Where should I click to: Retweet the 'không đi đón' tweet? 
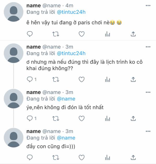(x=56, y=118)
